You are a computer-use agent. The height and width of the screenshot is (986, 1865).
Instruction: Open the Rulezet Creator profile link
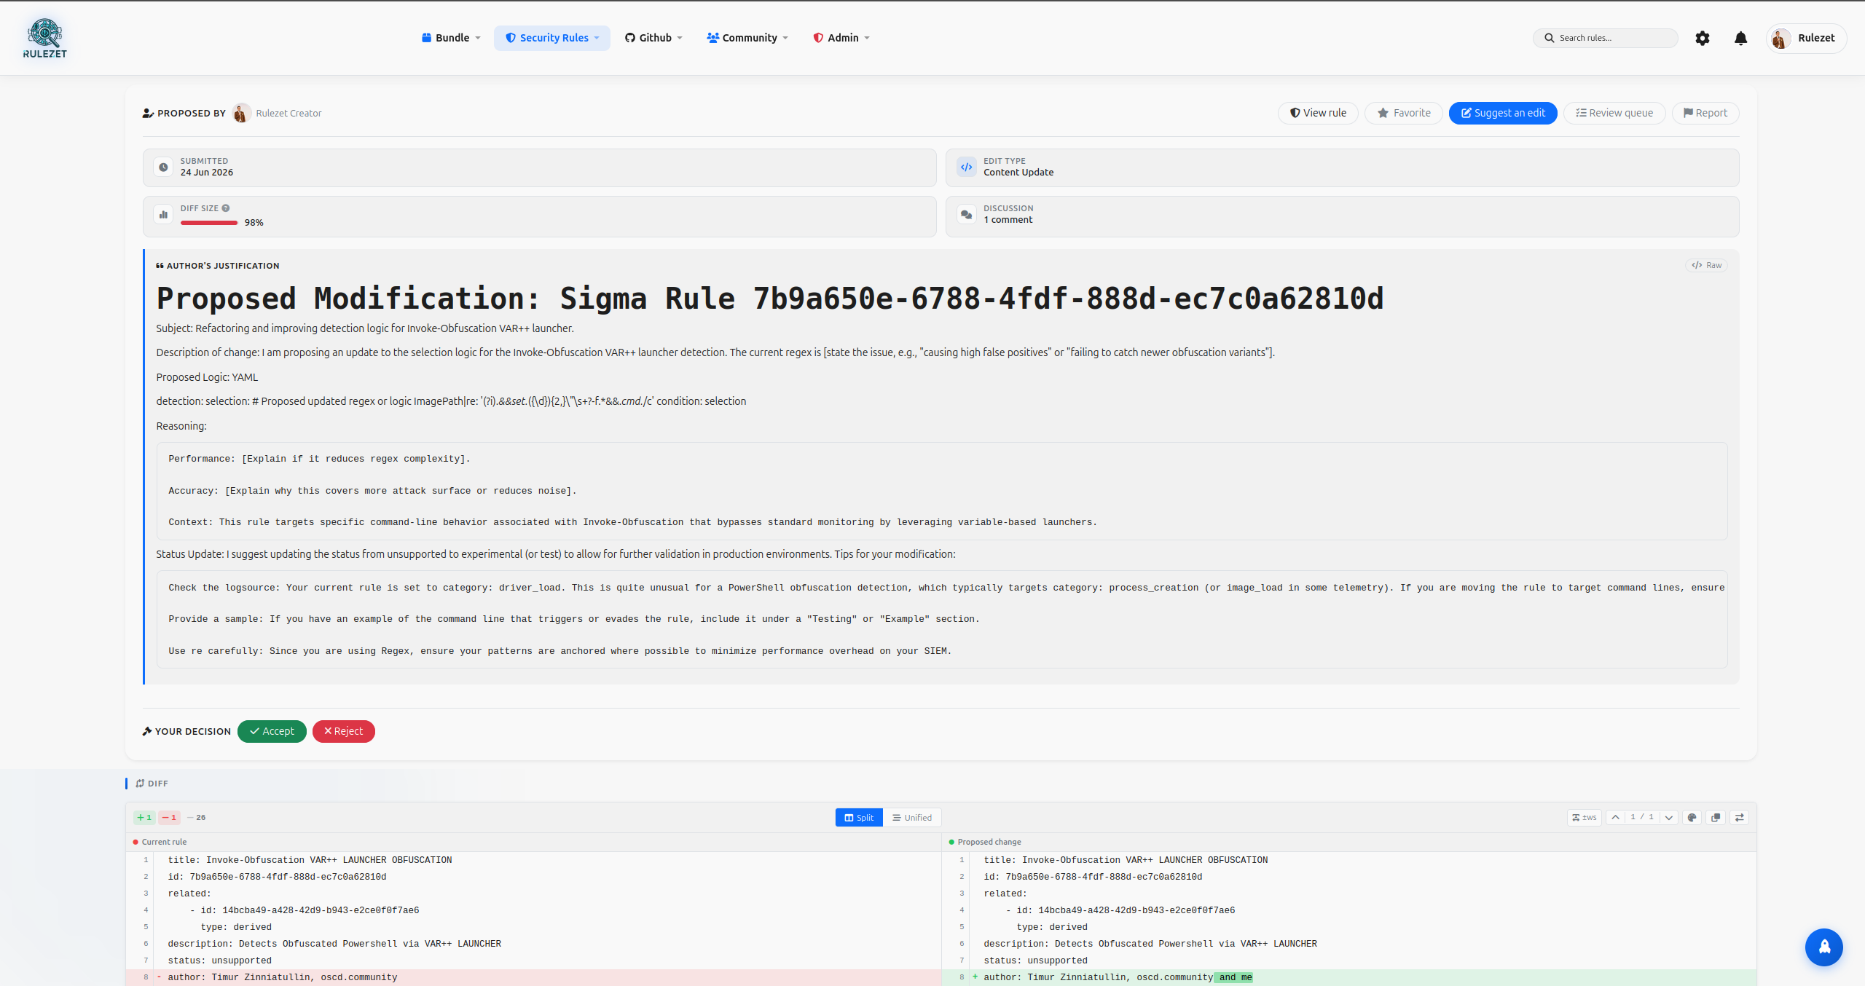[x=288, y=113]
